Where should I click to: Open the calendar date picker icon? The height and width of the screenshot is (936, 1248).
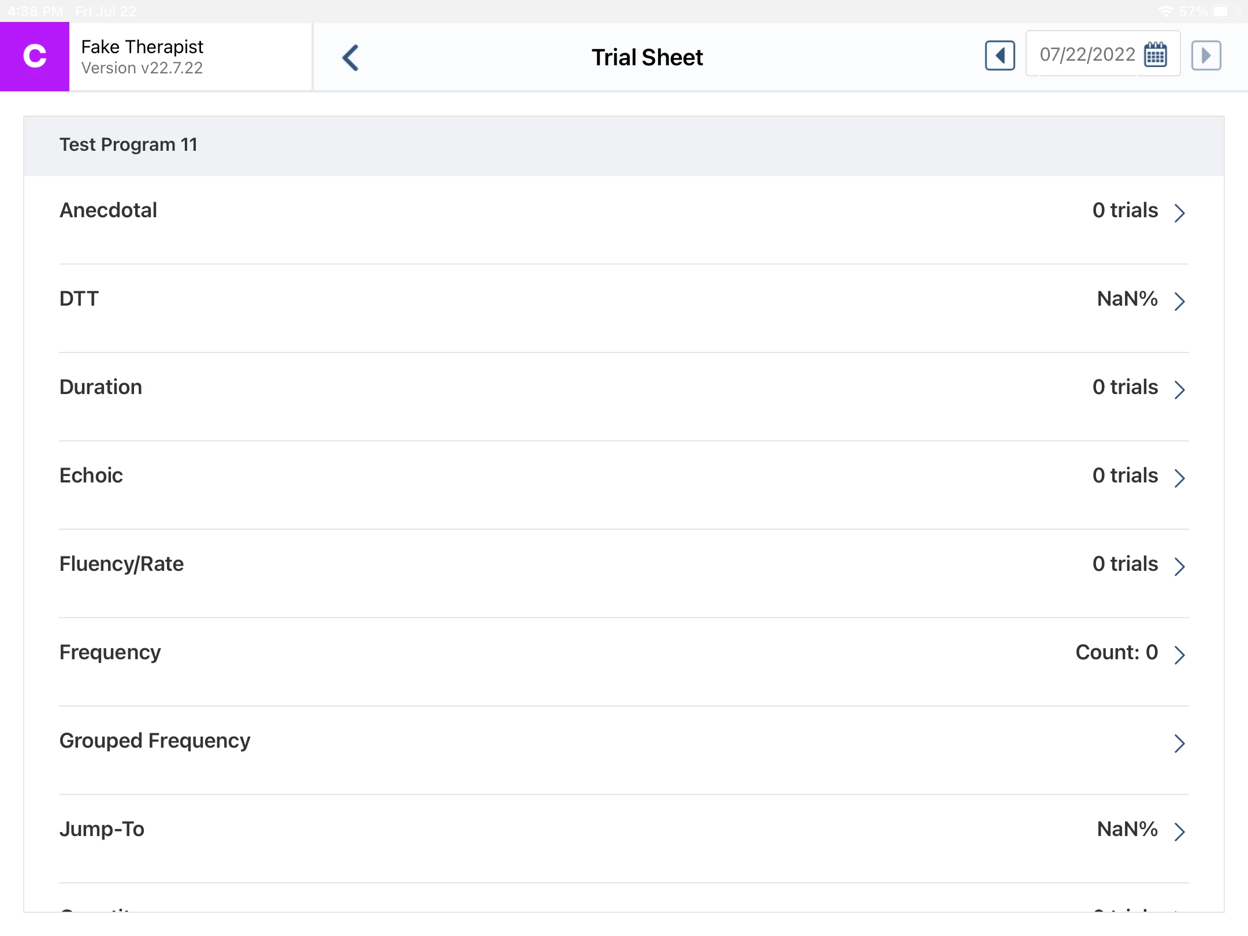coord(1156,55)
